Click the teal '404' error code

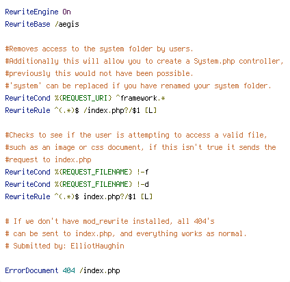click(68, 270)
